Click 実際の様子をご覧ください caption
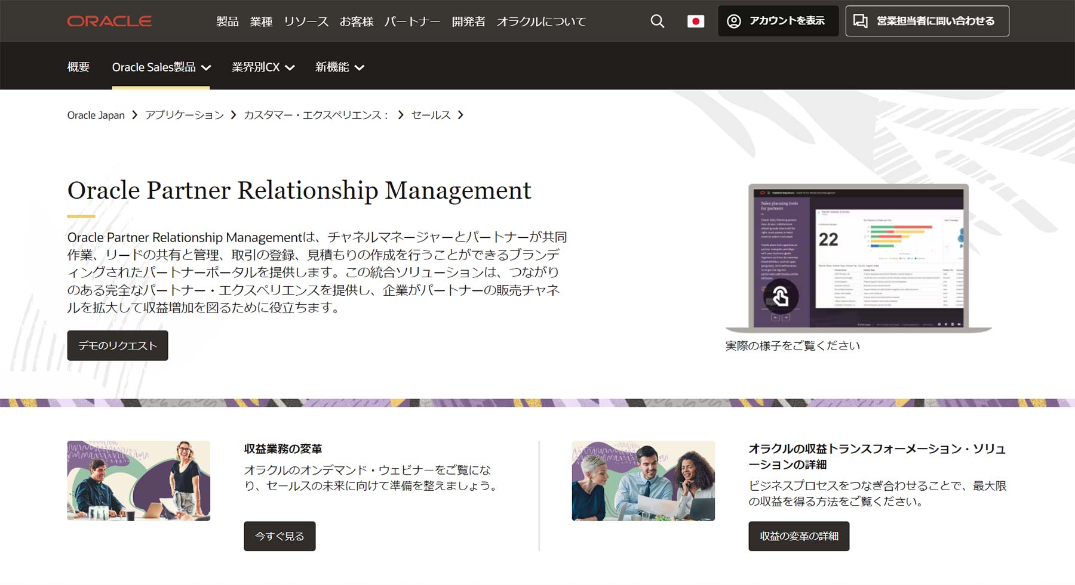The height and width of the screenshot is (585, 1075). tap(793, 346)
